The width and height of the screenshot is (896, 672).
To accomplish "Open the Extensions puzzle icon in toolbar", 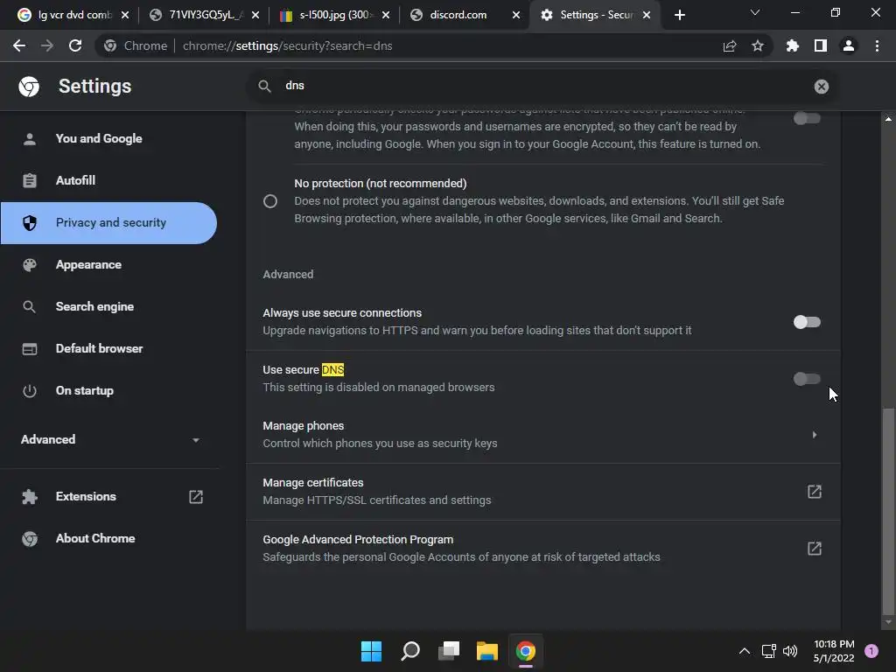I will click(793, 45).
